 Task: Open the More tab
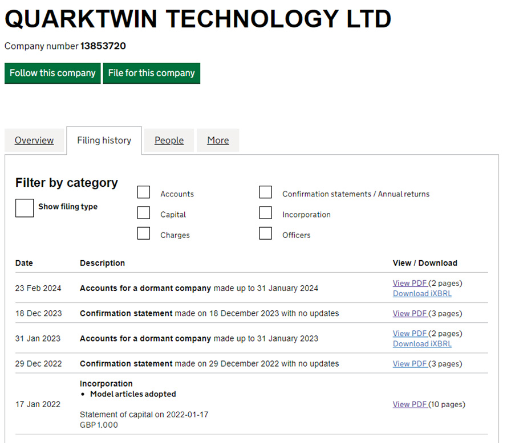218,140
